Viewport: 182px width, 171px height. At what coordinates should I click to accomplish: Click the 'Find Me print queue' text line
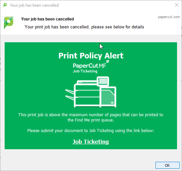[x=91, y=120]
